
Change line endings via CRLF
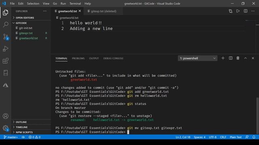coord(223,137)
